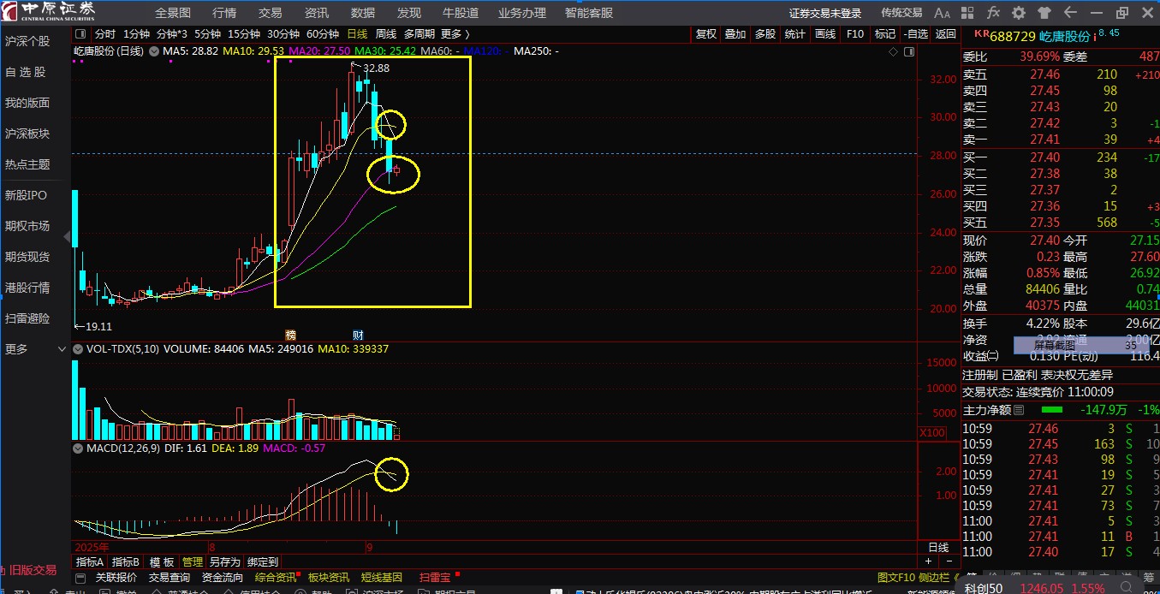
Task: Click the -自选 button
Action: tap(916, 34)
